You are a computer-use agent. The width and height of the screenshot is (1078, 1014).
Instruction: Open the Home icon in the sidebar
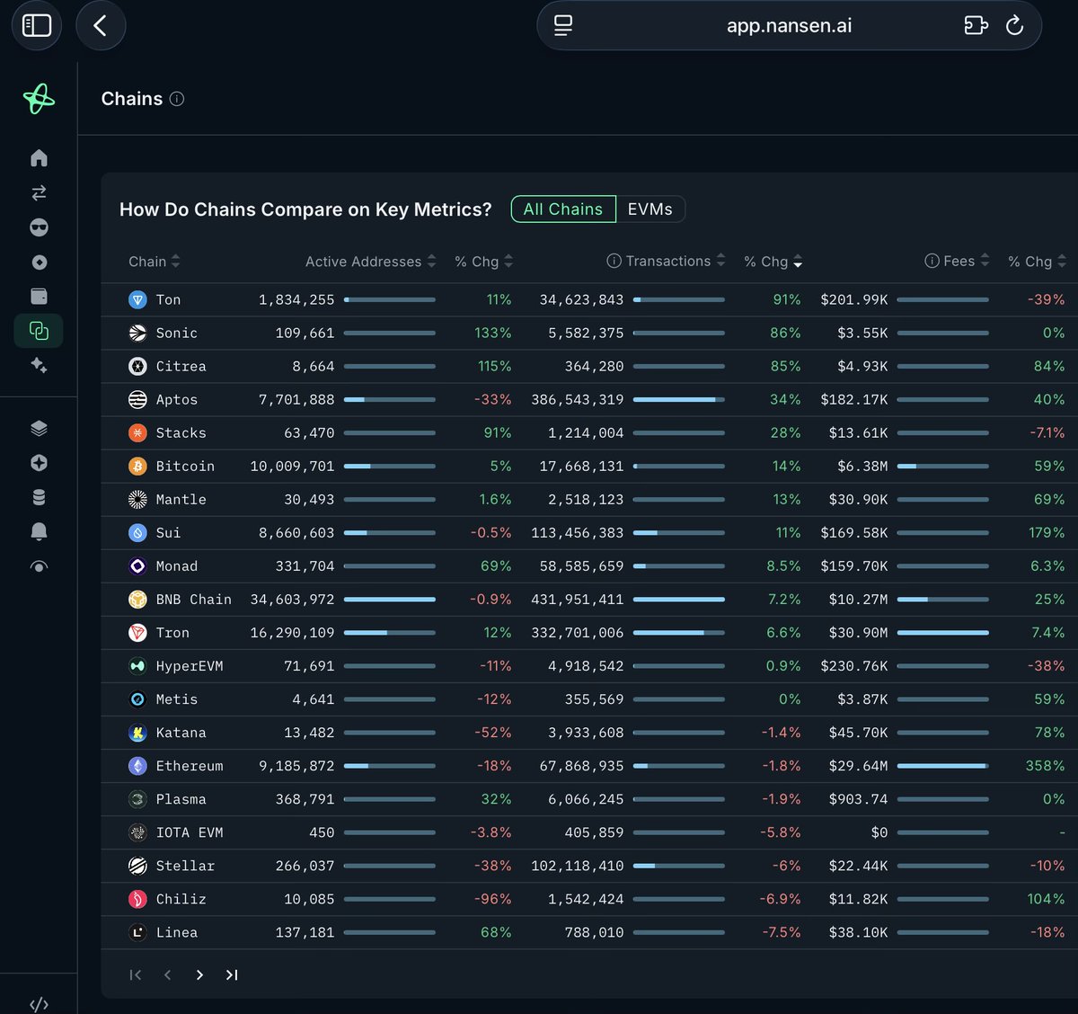tap(39, 158)
